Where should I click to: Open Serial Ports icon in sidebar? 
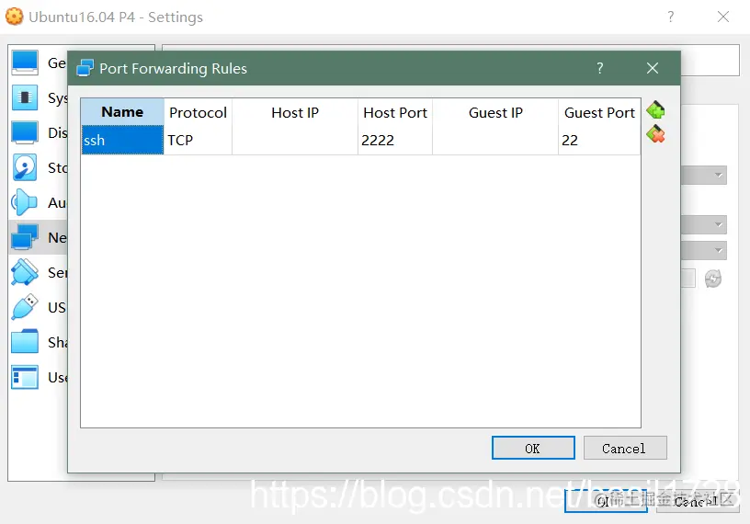[25, 272]
